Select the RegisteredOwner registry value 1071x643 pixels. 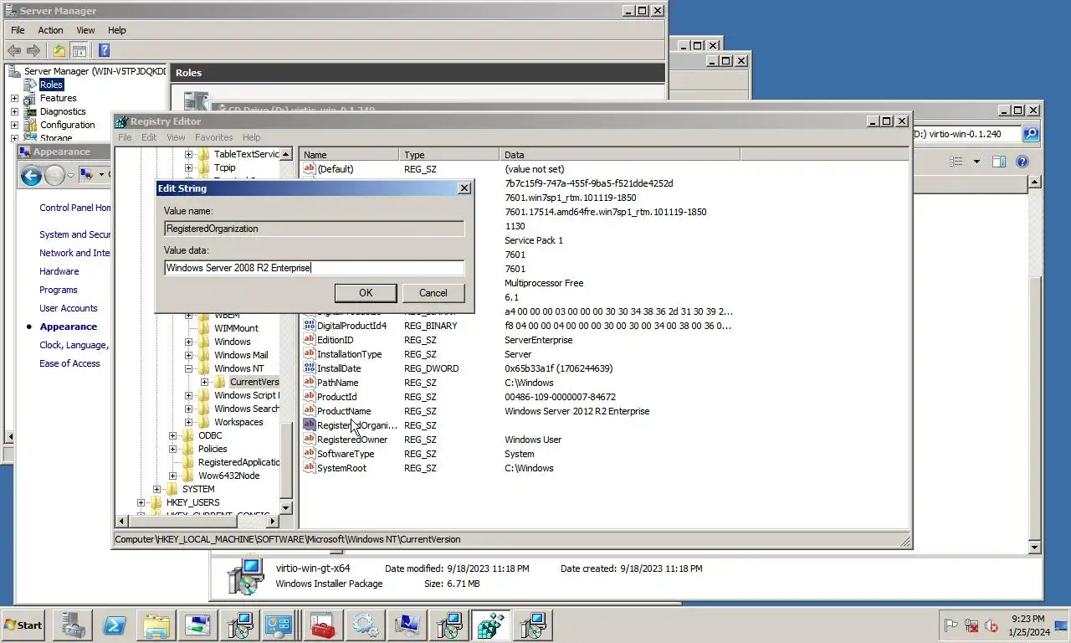click(x=351, y=440)
